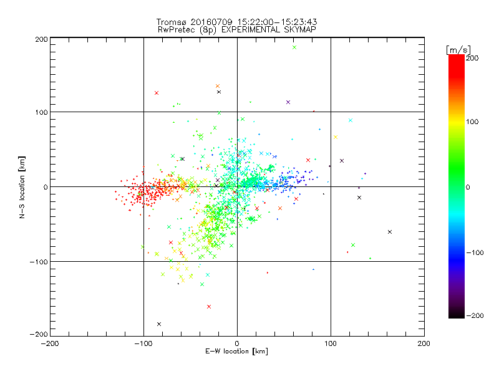Click the y-axis tick label '-200'

(x=39, y=334)
